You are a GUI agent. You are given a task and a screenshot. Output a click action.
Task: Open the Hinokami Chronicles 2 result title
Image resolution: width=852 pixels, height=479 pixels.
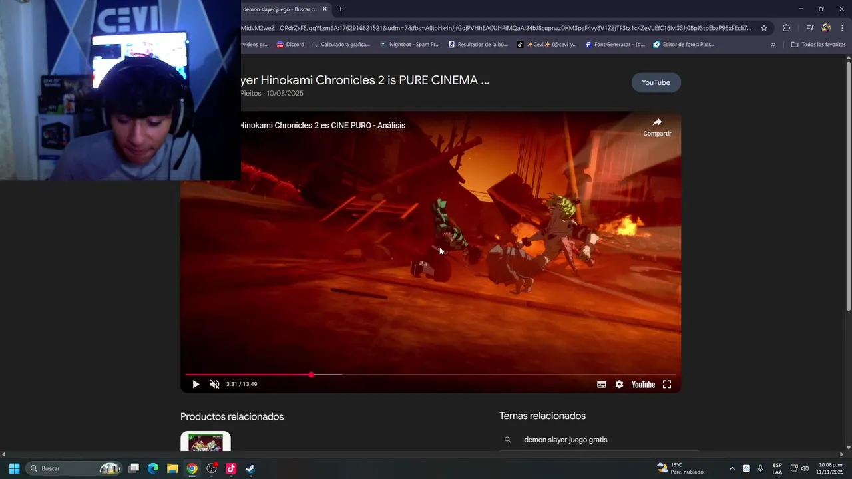[x=365, y=80]
